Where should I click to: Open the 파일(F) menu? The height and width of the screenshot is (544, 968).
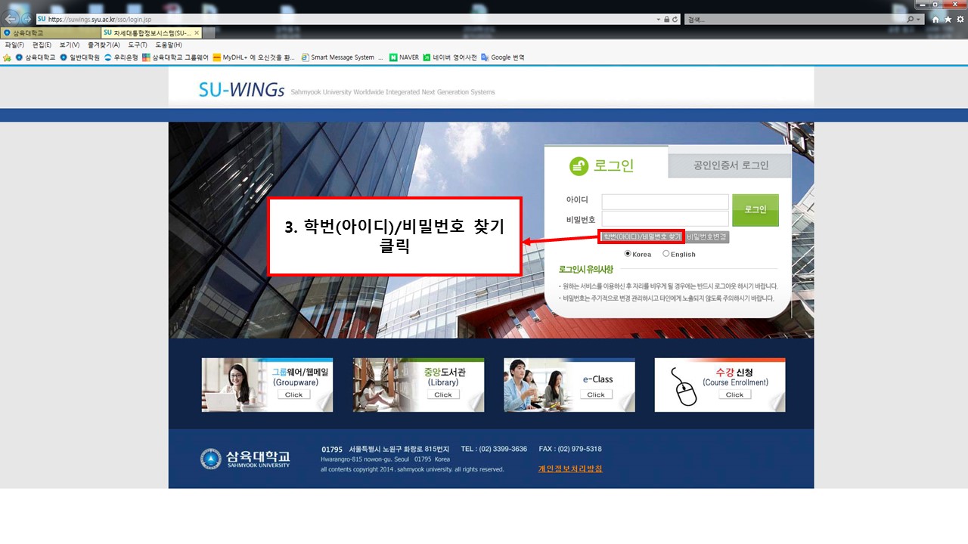click(x=14, y=45)
